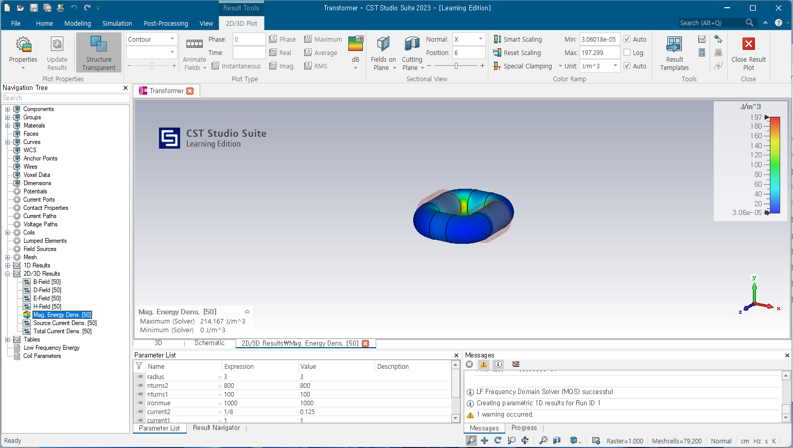
Task: Click the open file icon in title bar
Action: tap(20, 8)
